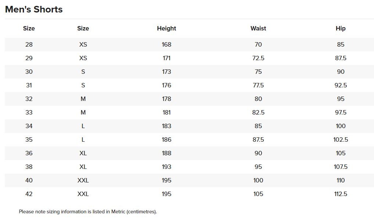The height and width of the screenshot is (221, 374).
Task: Select the hip value 112.5
Action: point(341,194)
